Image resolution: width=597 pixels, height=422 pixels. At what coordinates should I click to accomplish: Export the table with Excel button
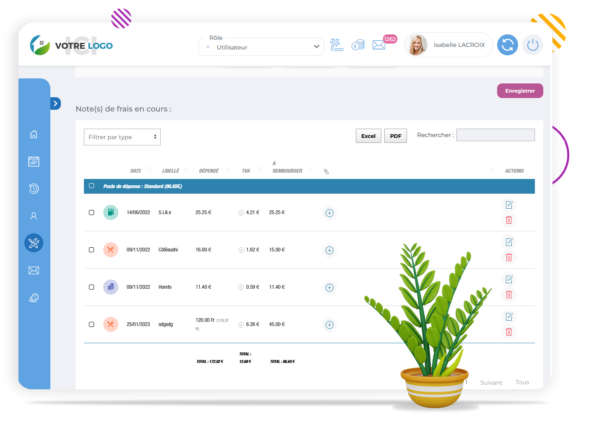tap(368, 136)
